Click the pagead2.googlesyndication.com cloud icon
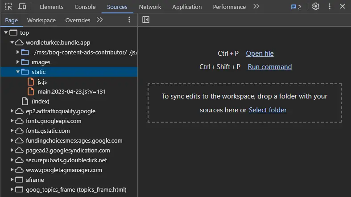Image resolution: width=351 pixels, height=197 pixels. point(19,150)
